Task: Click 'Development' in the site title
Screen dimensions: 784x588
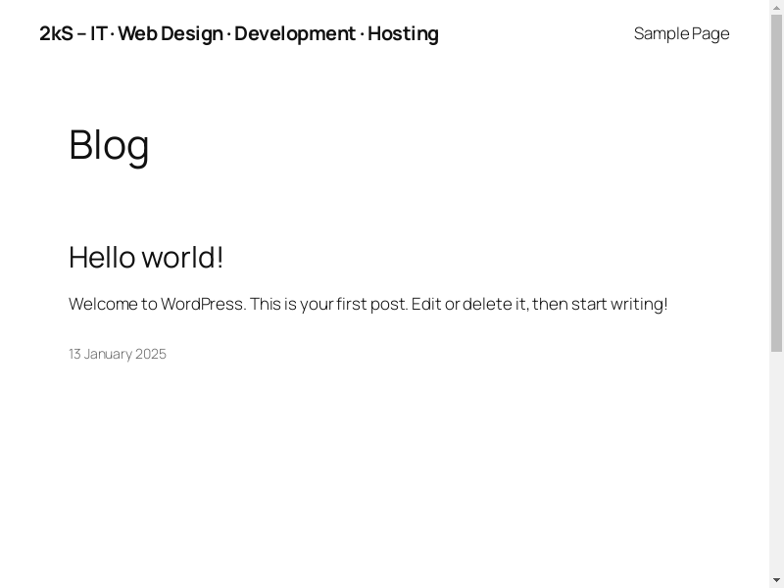Action: tap(294, 33)
